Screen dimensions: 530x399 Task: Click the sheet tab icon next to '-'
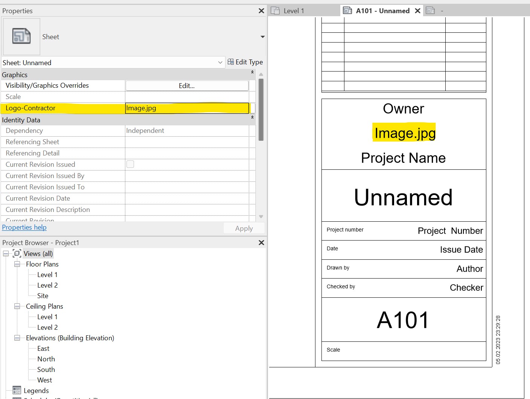tap(430, 11)
